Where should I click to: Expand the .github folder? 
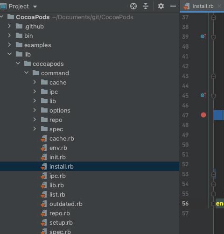(10, 26)
